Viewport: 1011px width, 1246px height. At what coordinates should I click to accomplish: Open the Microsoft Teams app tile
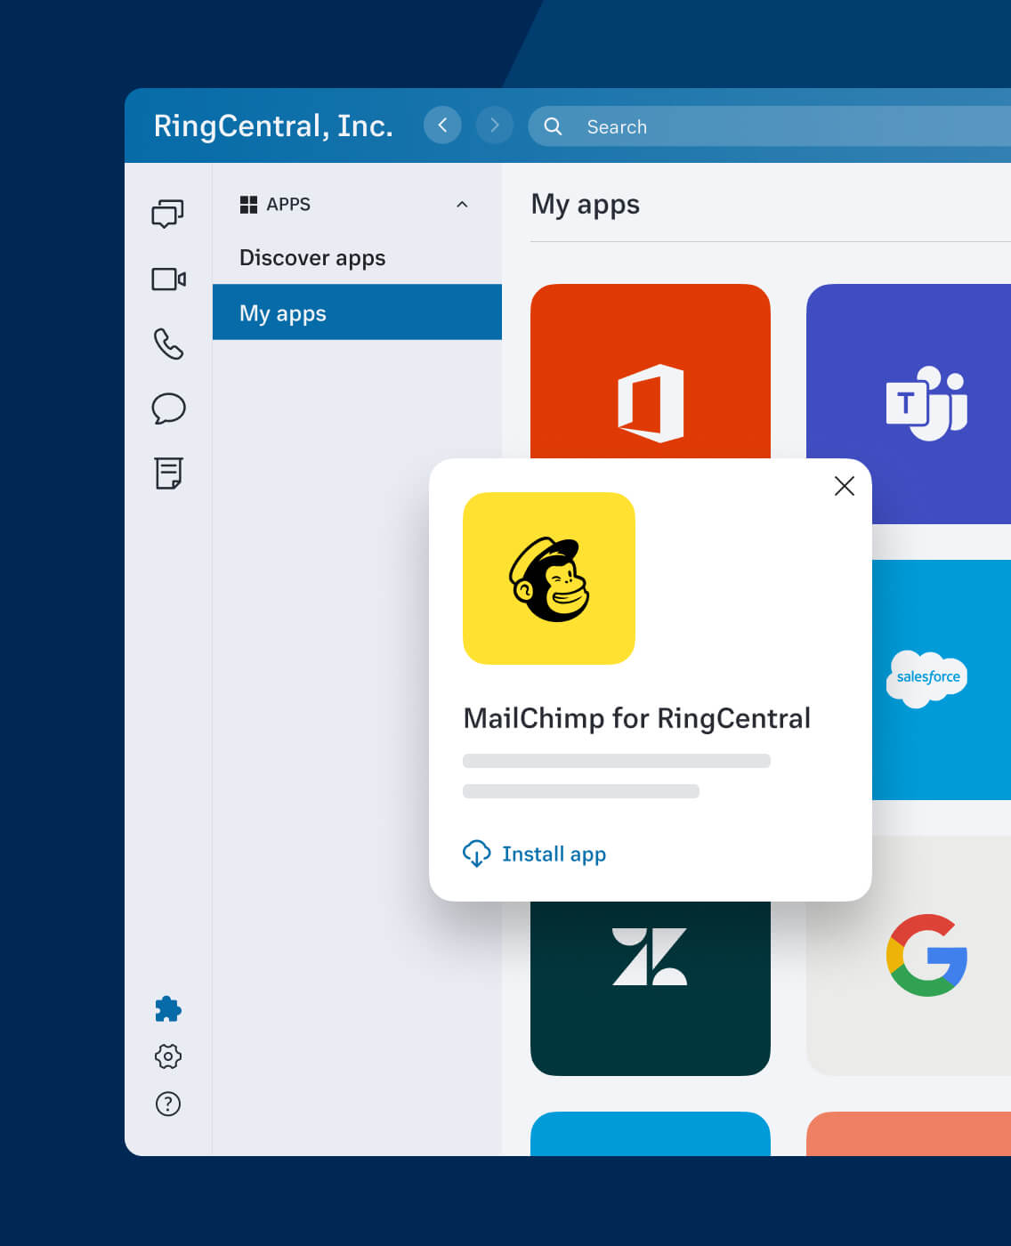[x=926, y=403]
